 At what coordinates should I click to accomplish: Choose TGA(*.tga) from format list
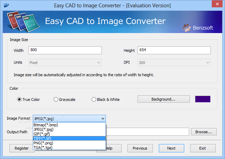coord(69,148)
